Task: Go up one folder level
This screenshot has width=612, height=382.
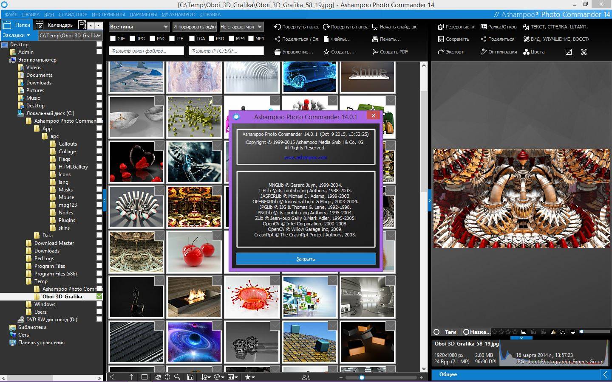Action: click(131, 377)
